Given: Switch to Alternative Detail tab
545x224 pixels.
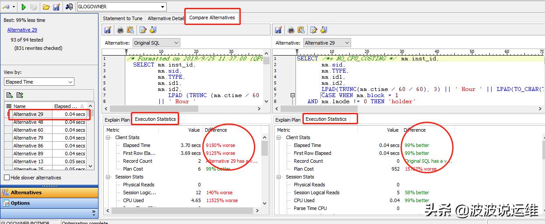Looking at the screenshot, I should [x=165, y=18].
